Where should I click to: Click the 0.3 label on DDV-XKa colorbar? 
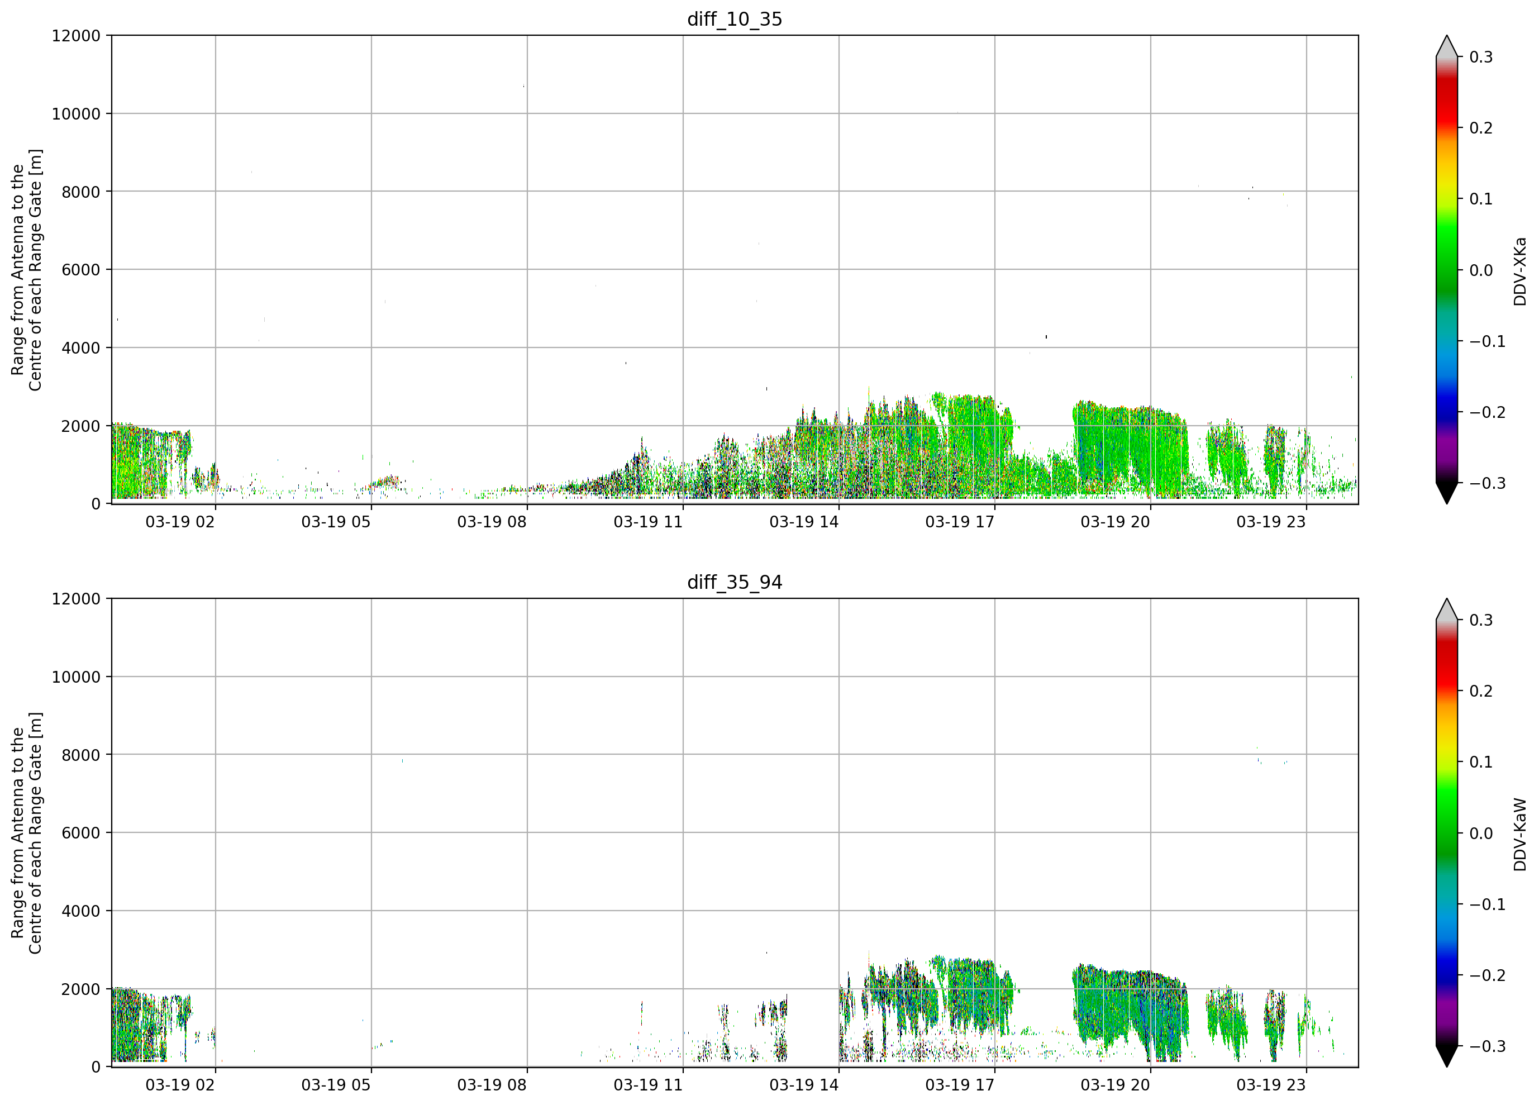pos(1481,57)
